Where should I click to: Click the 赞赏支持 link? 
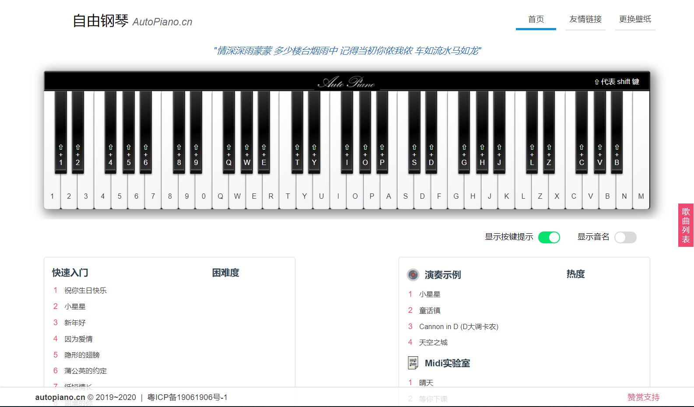643,397
